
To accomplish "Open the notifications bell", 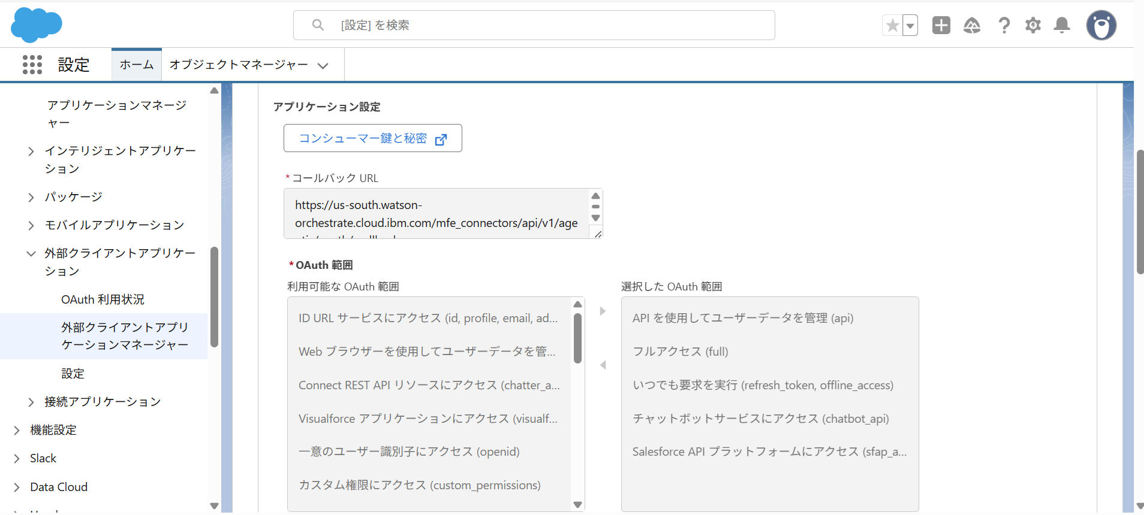I will pos(1062,25).
